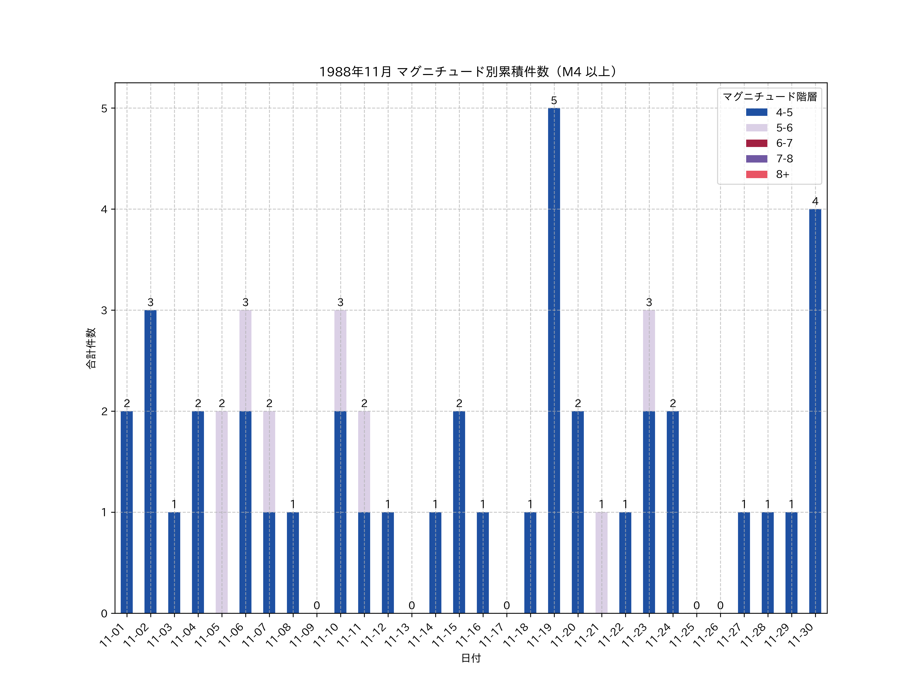Click the 0 label above 11-09
919x689 pixels.
click(317, 605)
